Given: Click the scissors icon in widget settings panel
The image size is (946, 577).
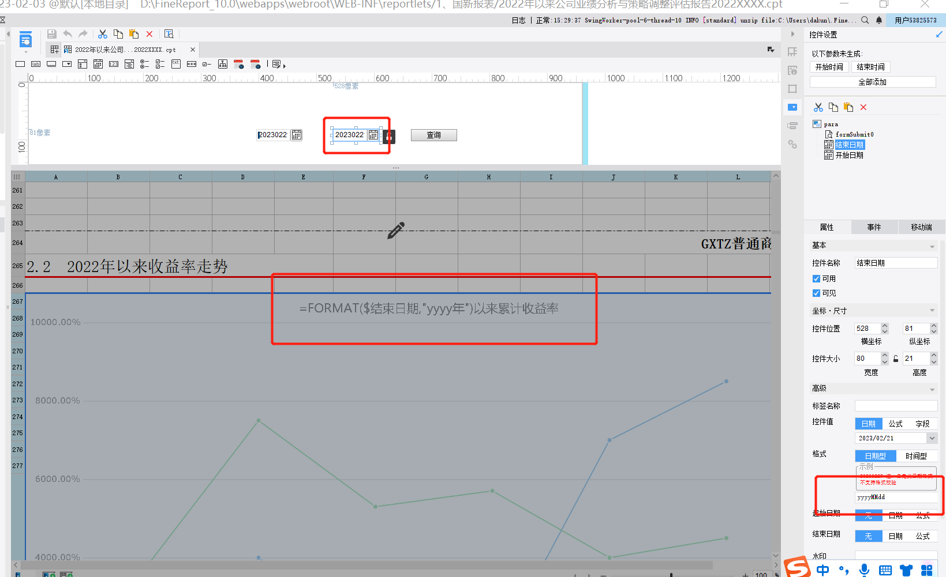Looking at the screenshot, I should pyautogui.click(x=818, y=107).
